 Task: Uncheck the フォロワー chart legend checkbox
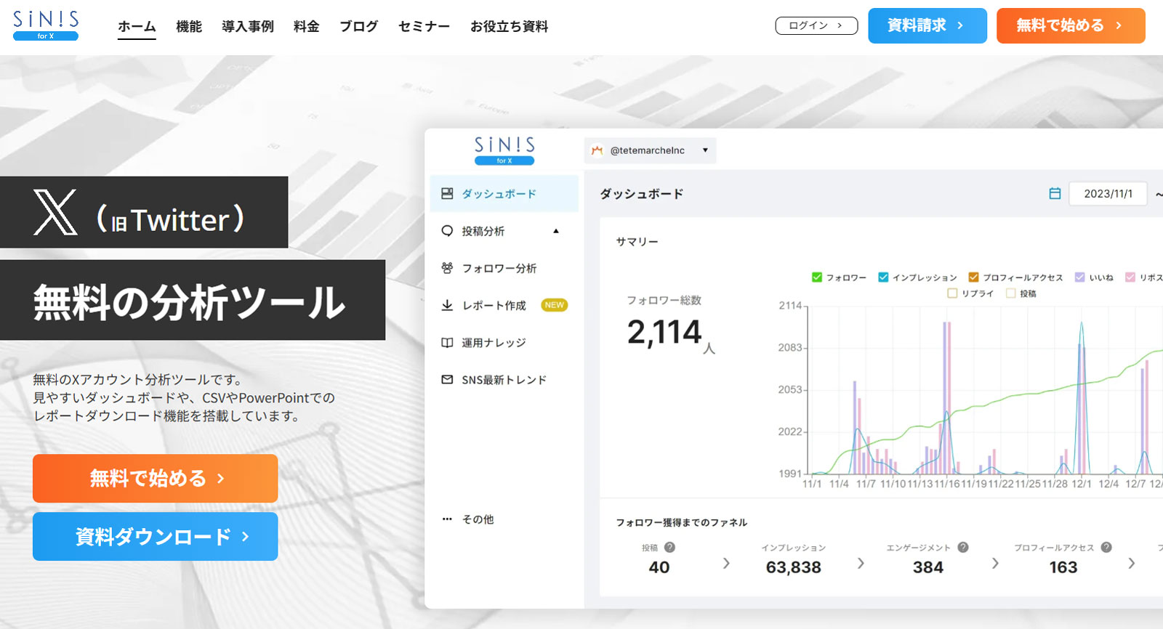(817, 277)
